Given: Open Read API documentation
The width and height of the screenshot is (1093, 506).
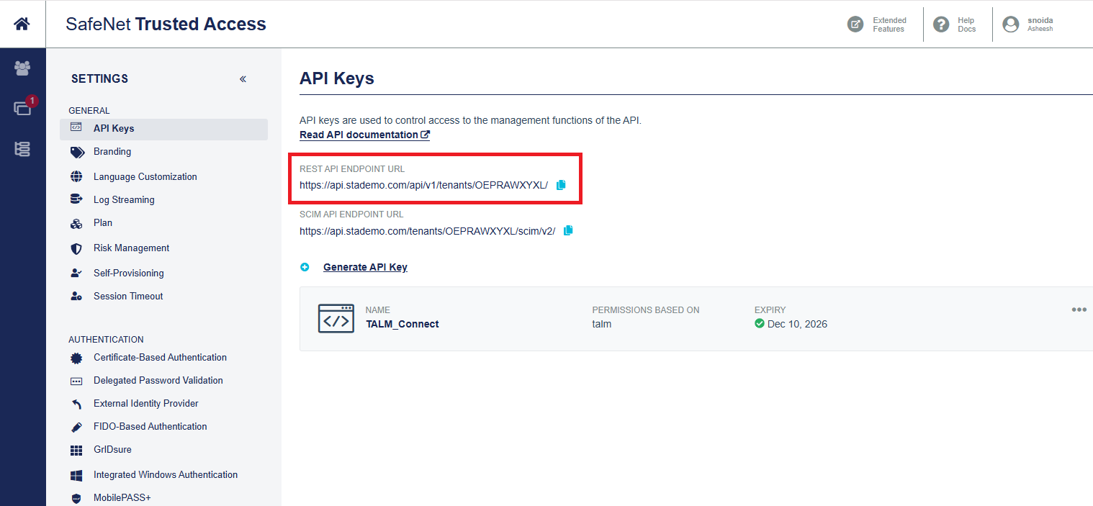Looking at the screenshot, I should tap(359, 135).
